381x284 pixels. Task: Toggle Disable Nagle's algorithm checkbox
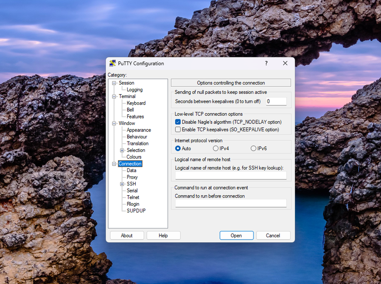point(178,122)
